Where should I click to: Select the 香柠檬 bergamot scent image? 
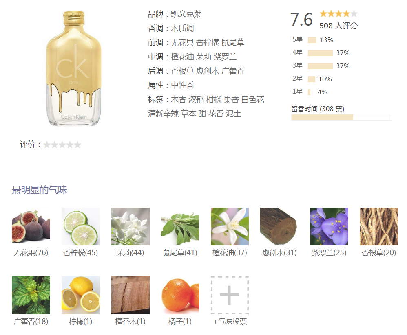click(x=81, y=226)
